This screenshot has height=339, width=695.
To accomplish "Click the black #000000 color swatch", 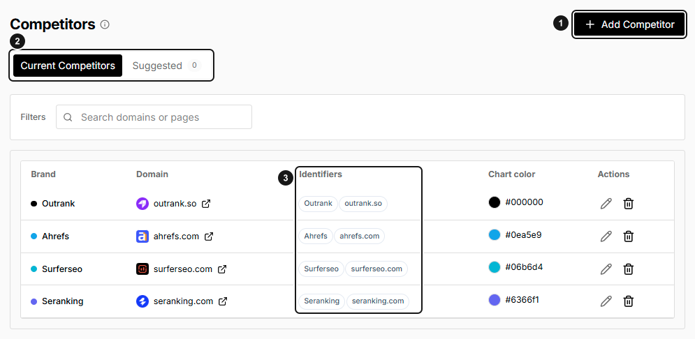I will click(495, 202).
